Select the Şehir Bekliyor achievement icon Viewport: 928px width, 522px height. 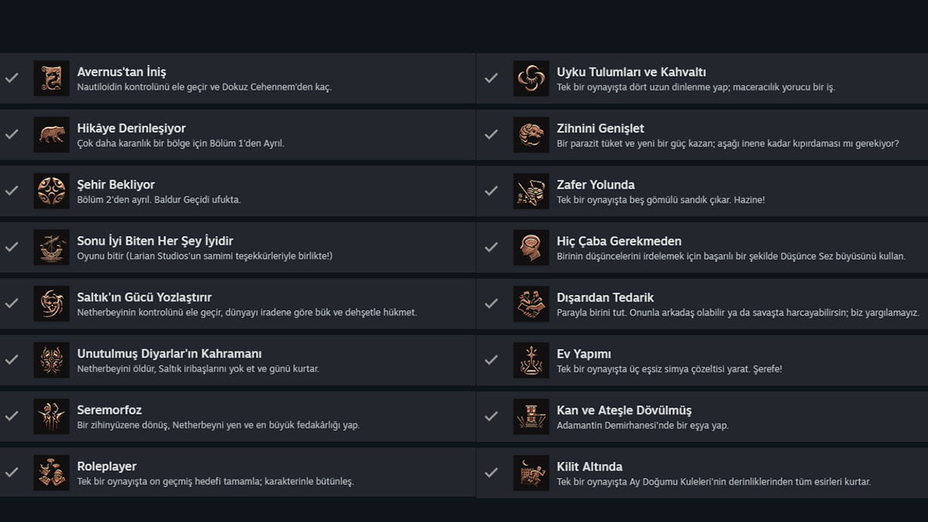(x=51, y=191)
